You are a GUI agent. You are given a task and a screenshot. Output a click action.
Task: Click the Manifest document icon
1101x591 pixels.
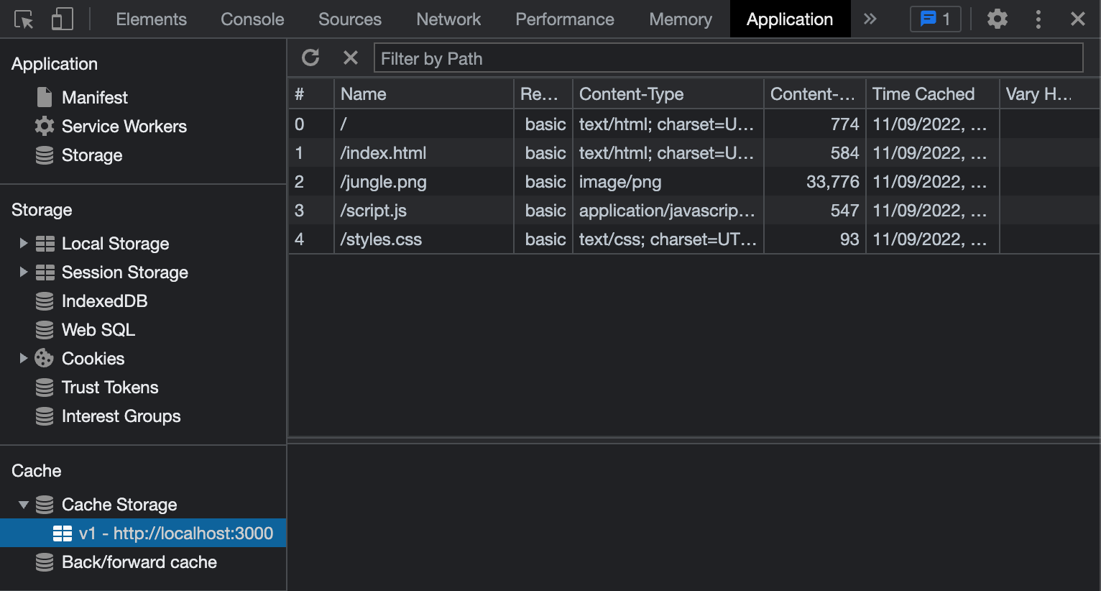(44, 97)
